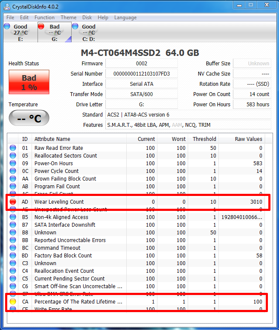Click the M4-CT064M4SSD2 64.0 GB model title
The image size is (279, 330).
tap(140, 53)
